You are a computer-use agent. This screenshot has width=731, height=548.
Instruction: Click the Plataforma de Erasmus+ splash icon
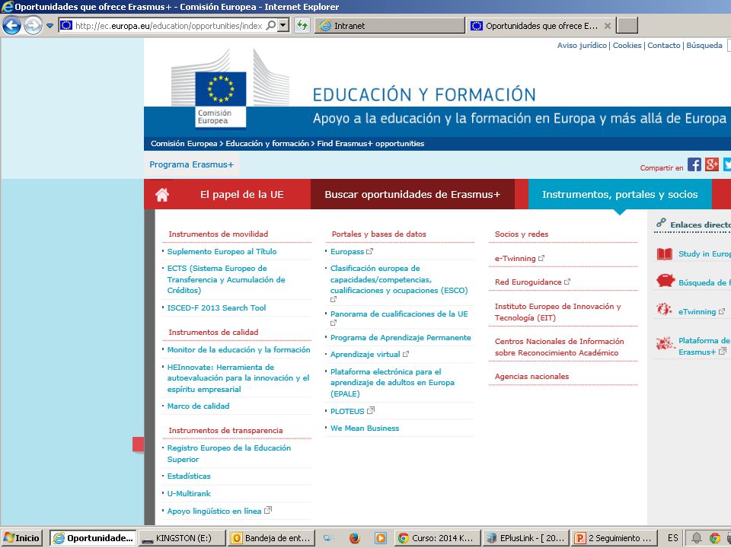[665, 343]
